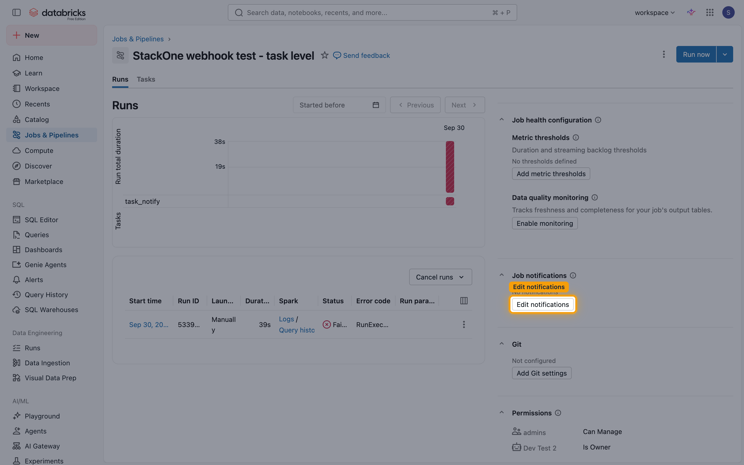Open Dashboards in the sidebar
Viewport: 744px width, 465px height.
point(52,250)
